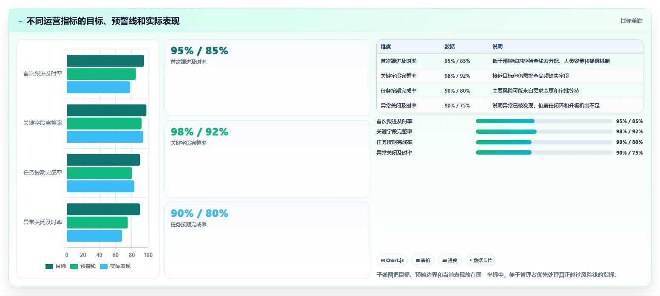Click the icon inside the 进度 chip

point(444,260)
